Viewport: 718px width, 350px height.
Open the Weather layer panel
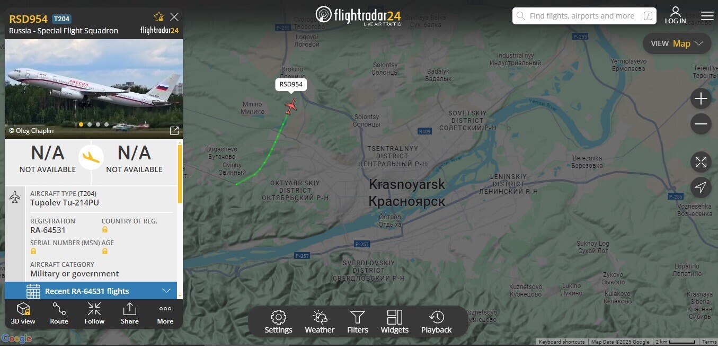tap(320, 322)
